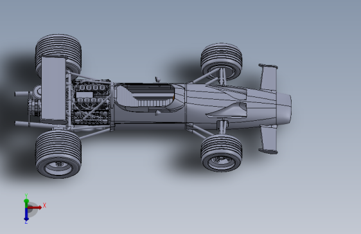Click the red X axis of the triad
Image resolution: width=361 pixels, height=234 pixels.
[35, 207]
